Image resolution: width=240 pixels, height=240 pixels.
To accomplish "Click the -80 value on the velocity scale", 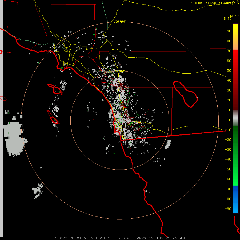I will [228, 199].
